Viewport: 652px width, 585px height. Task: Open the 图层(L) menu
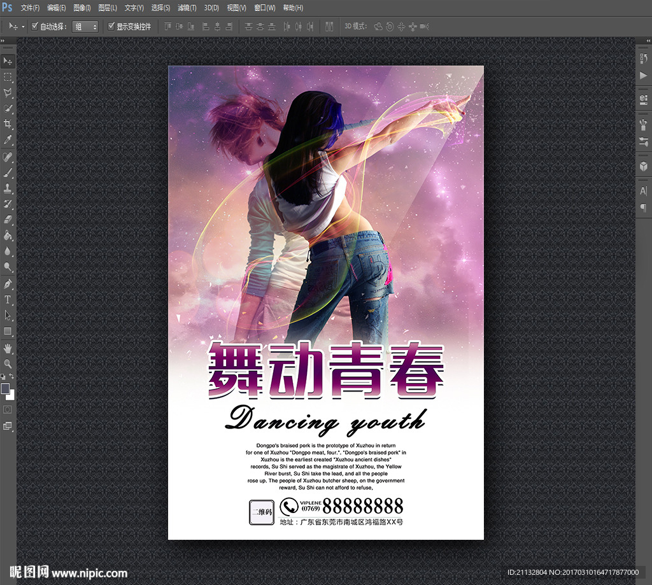[107, 8]
